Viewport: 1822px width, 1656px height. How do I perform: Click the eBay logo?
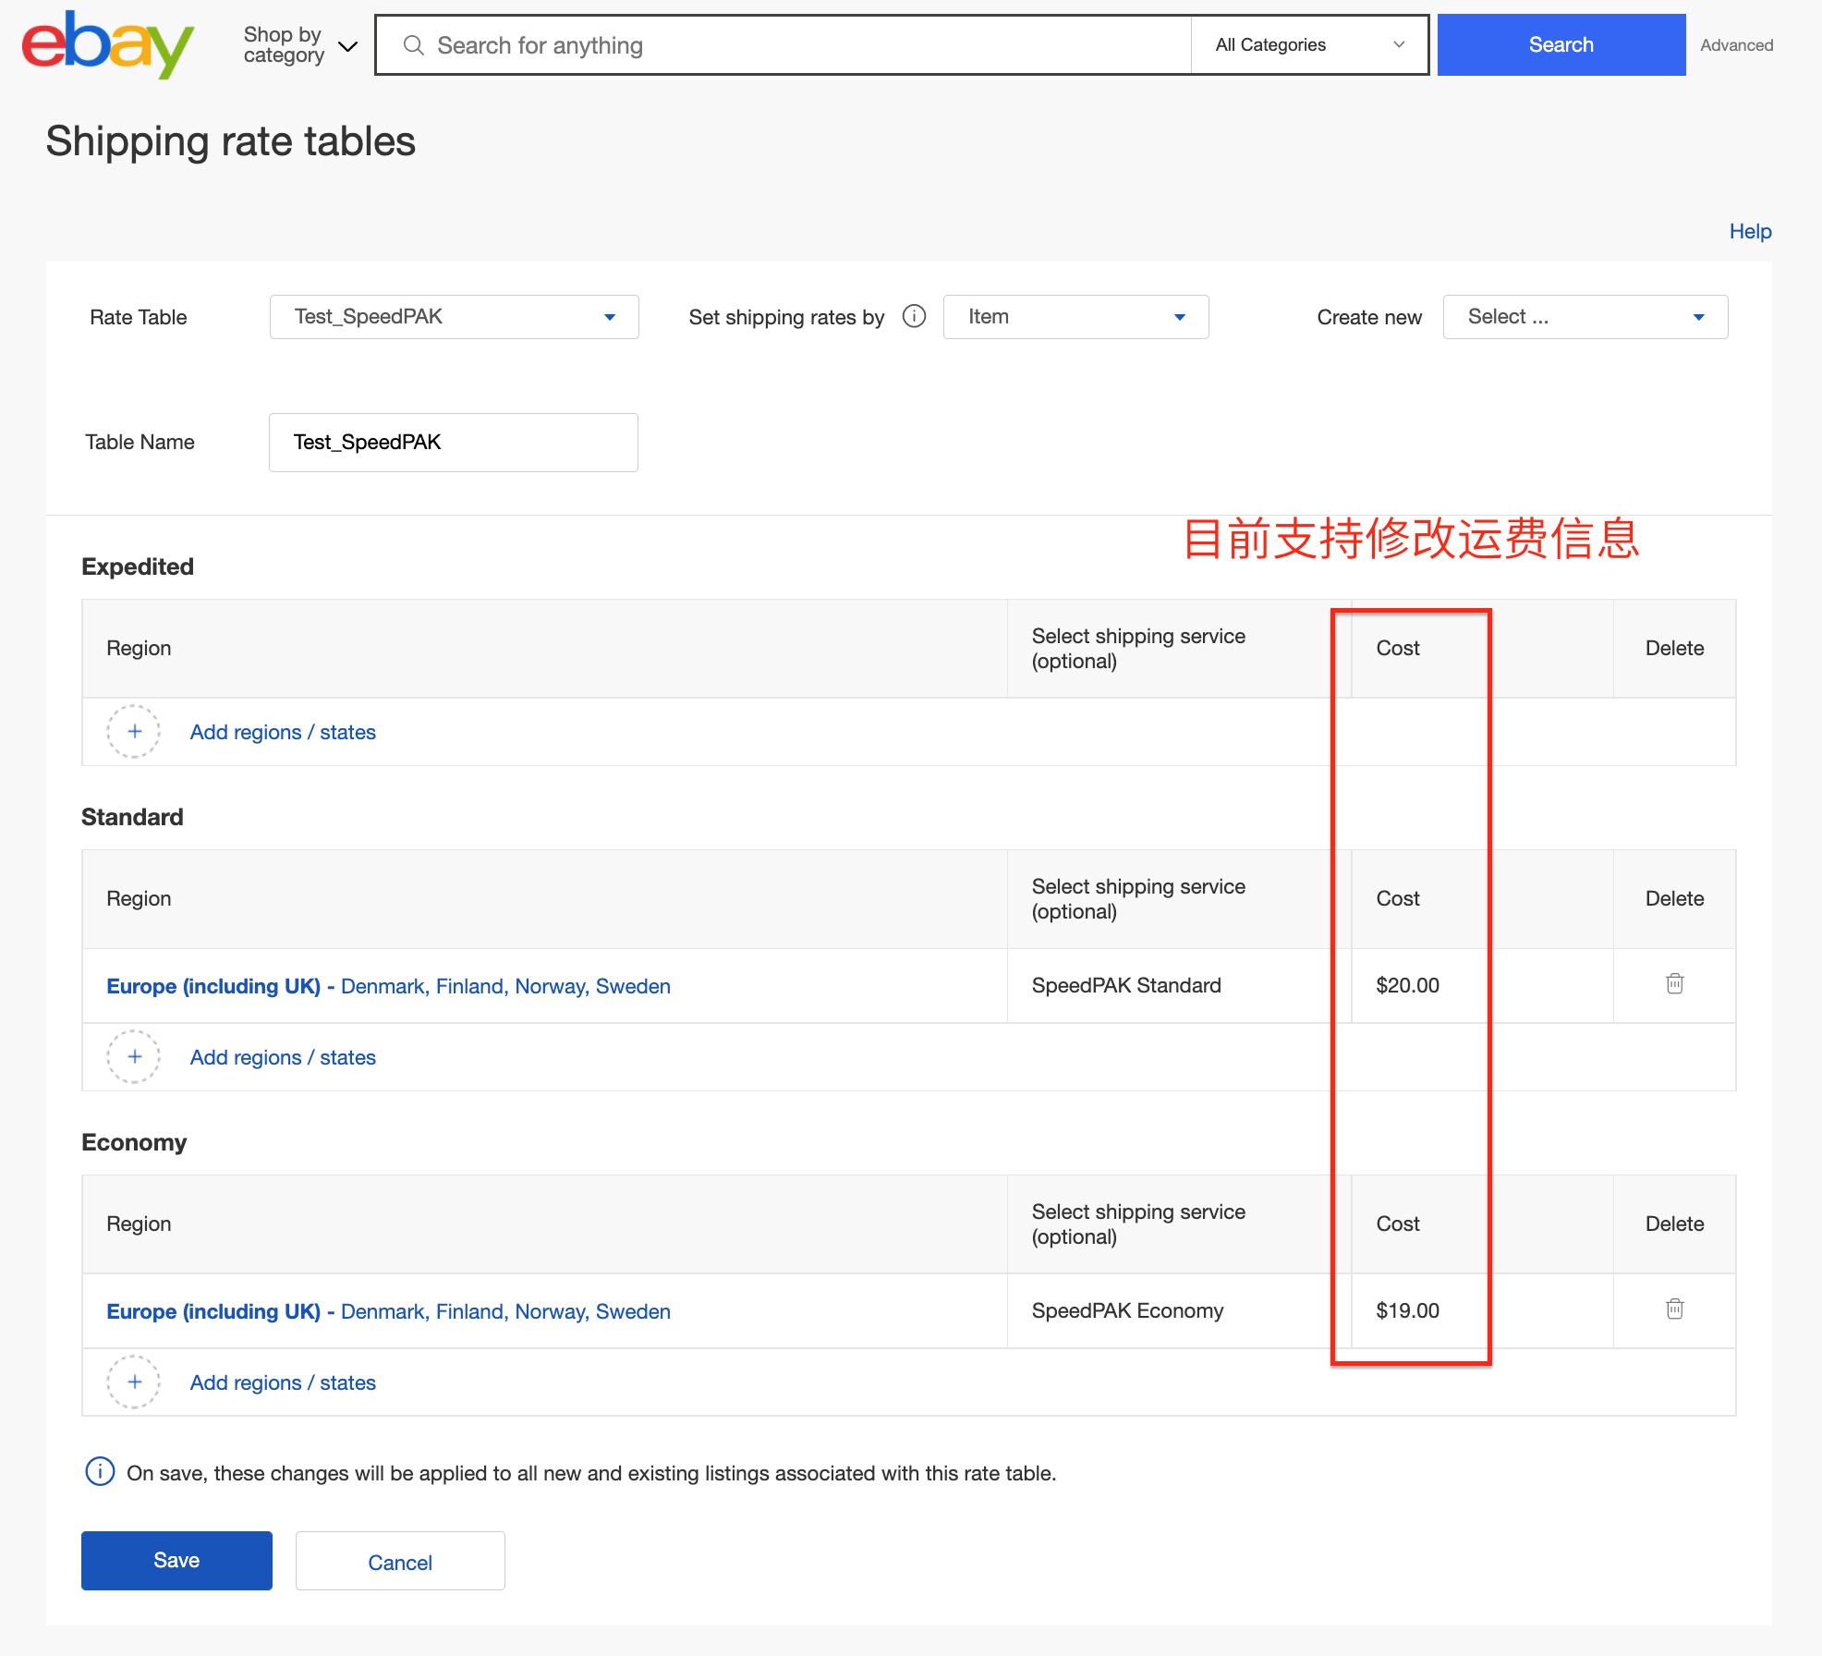pyautogui.click(x=107, y=44)
